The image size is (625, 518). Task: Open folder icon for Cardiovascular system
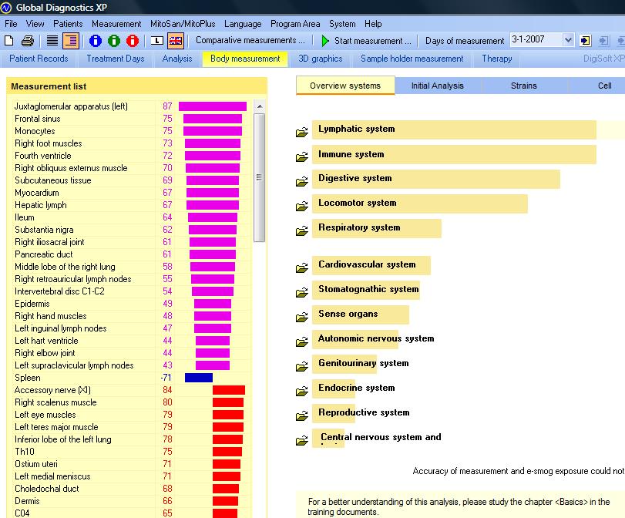pos(302,267)
